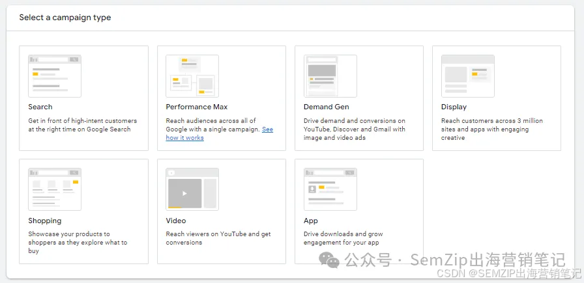Click 'Showcase your products to shoppers' description
The width and height of the screenshot is (584, 283).
coord(78,242)
